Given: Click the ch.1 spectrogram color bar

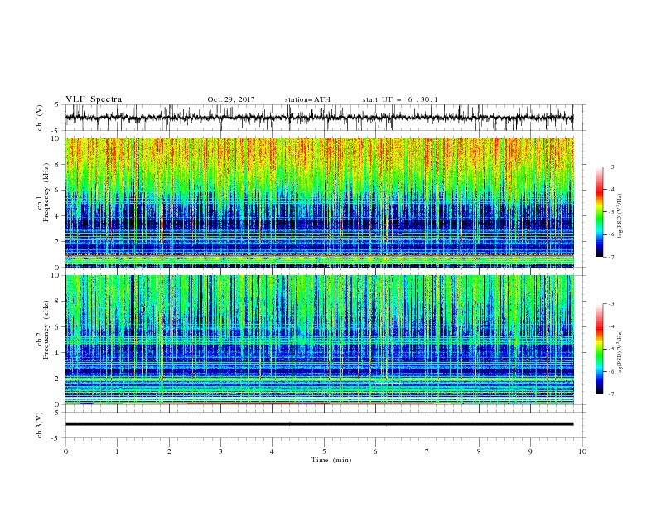Looking at the screenshot, I should (600, 212).
